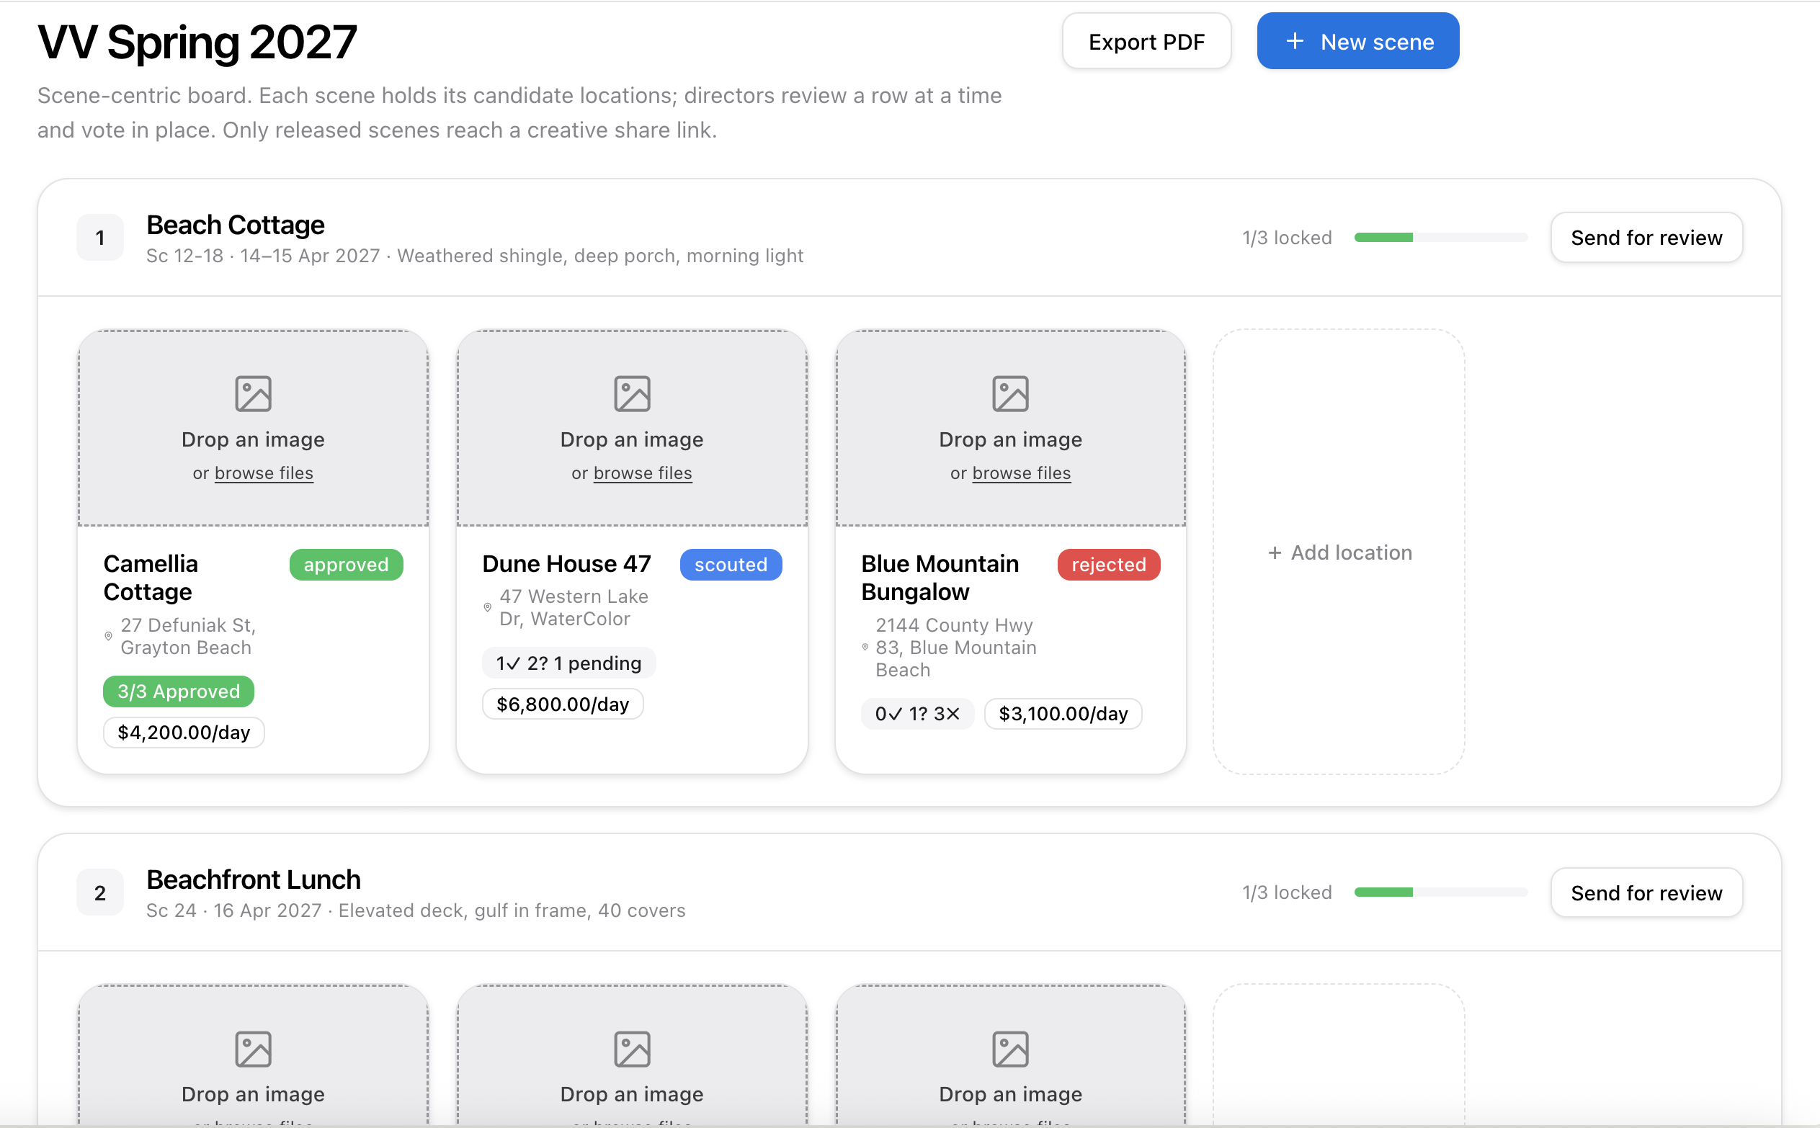Click the Camellia Cottage title
Viewport: 1820px width, 1128px height.
[x=151, y=578]
